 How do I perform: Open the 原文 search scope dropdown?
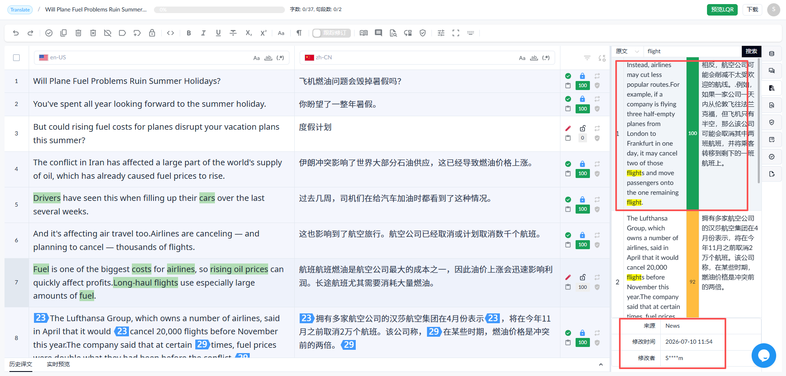click(627, 51)
